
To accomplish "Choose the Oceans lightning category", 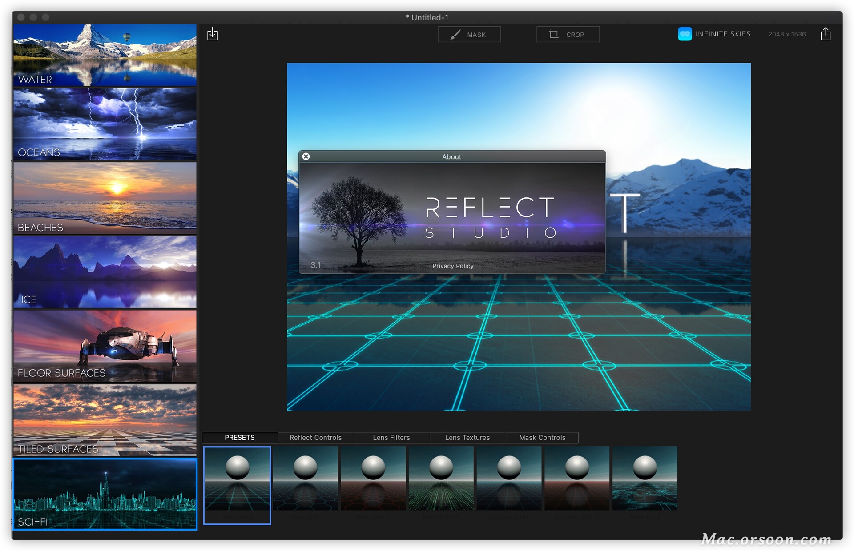I will [x=105, y=124].
